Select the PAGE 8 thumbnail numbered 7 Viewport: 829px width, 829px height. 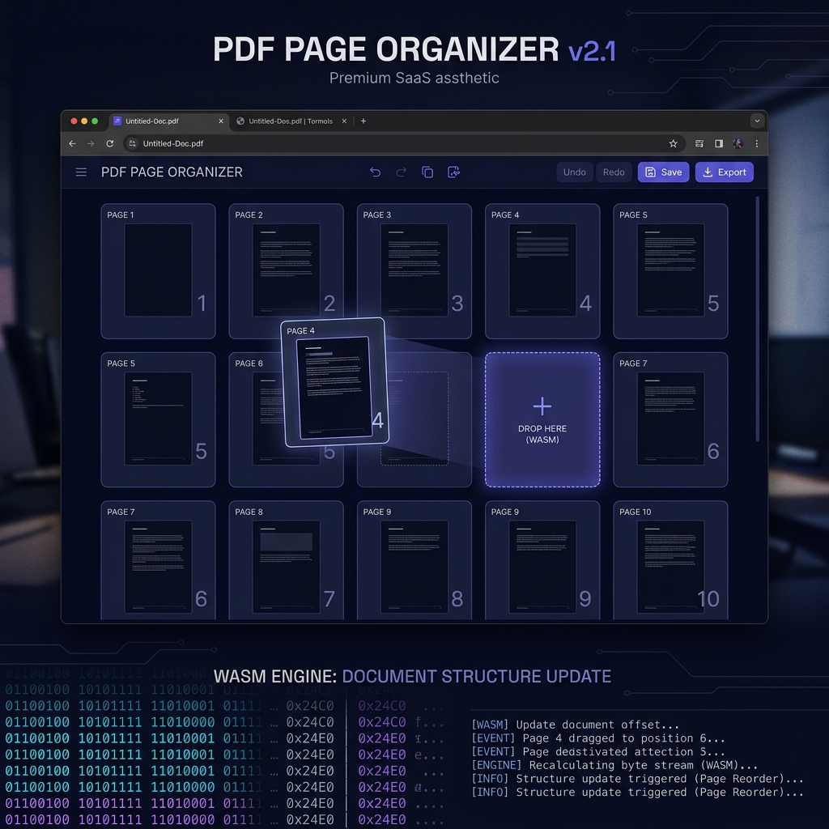(286, 560)
